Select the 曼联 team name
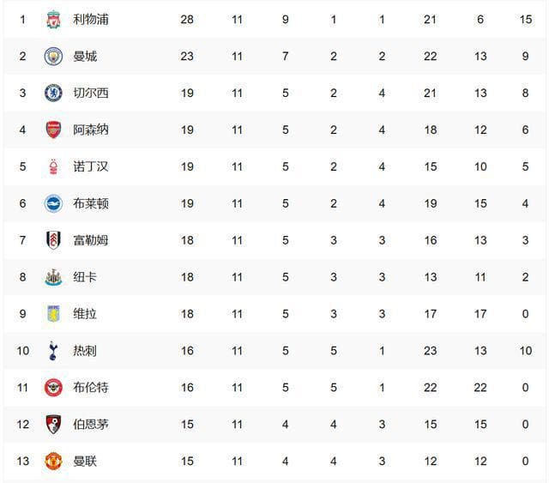Viewport: 549px width, 483px height. point(85,461)
